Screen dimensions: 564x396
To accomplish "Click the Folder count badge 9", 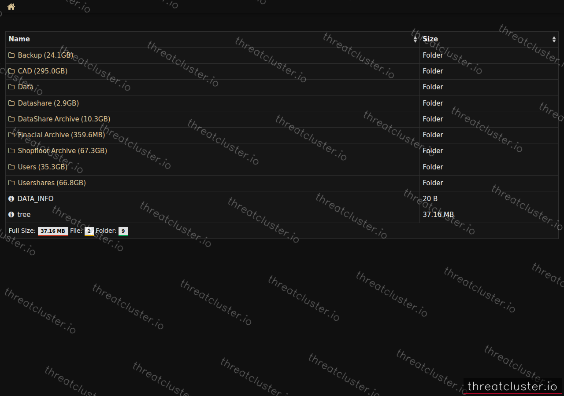I will [x=123, y=231].
